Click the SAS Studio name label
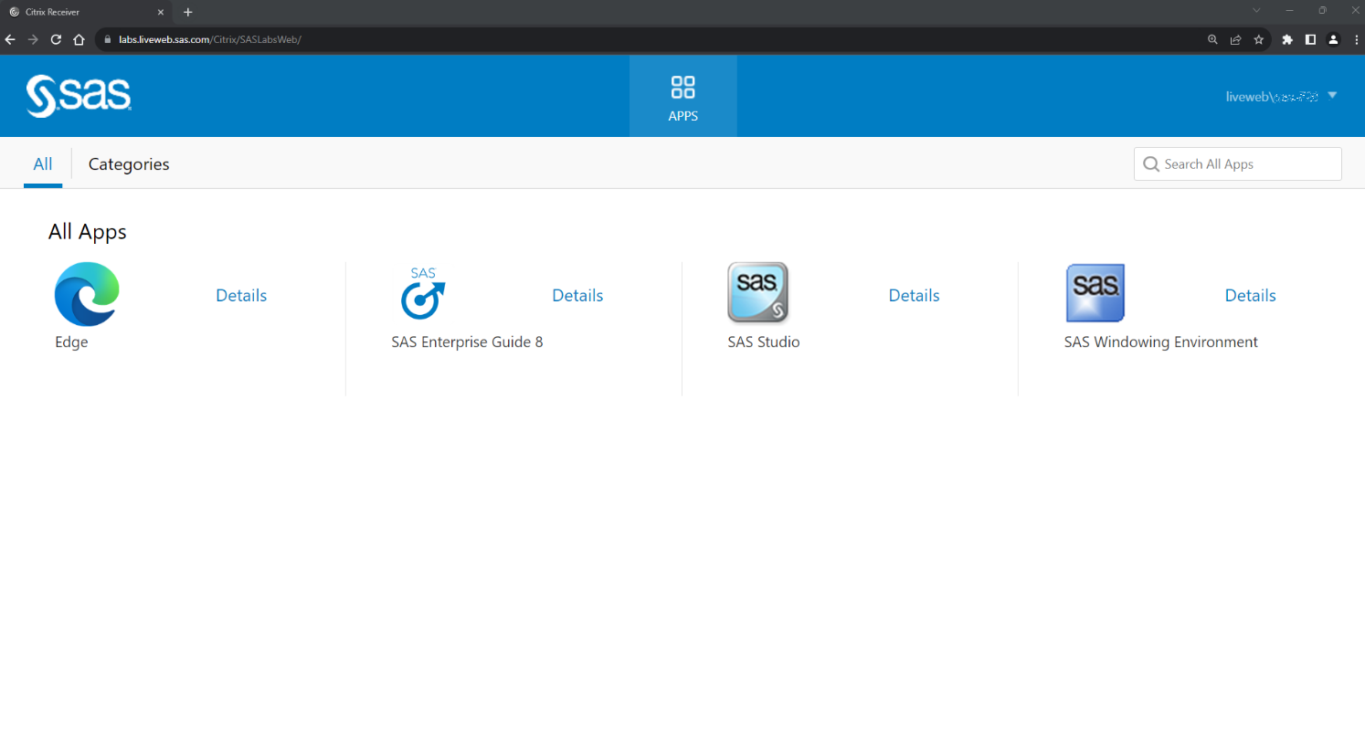Viewport: 1365px width, 736px height. pyautogui.click(x=764, y=342)
